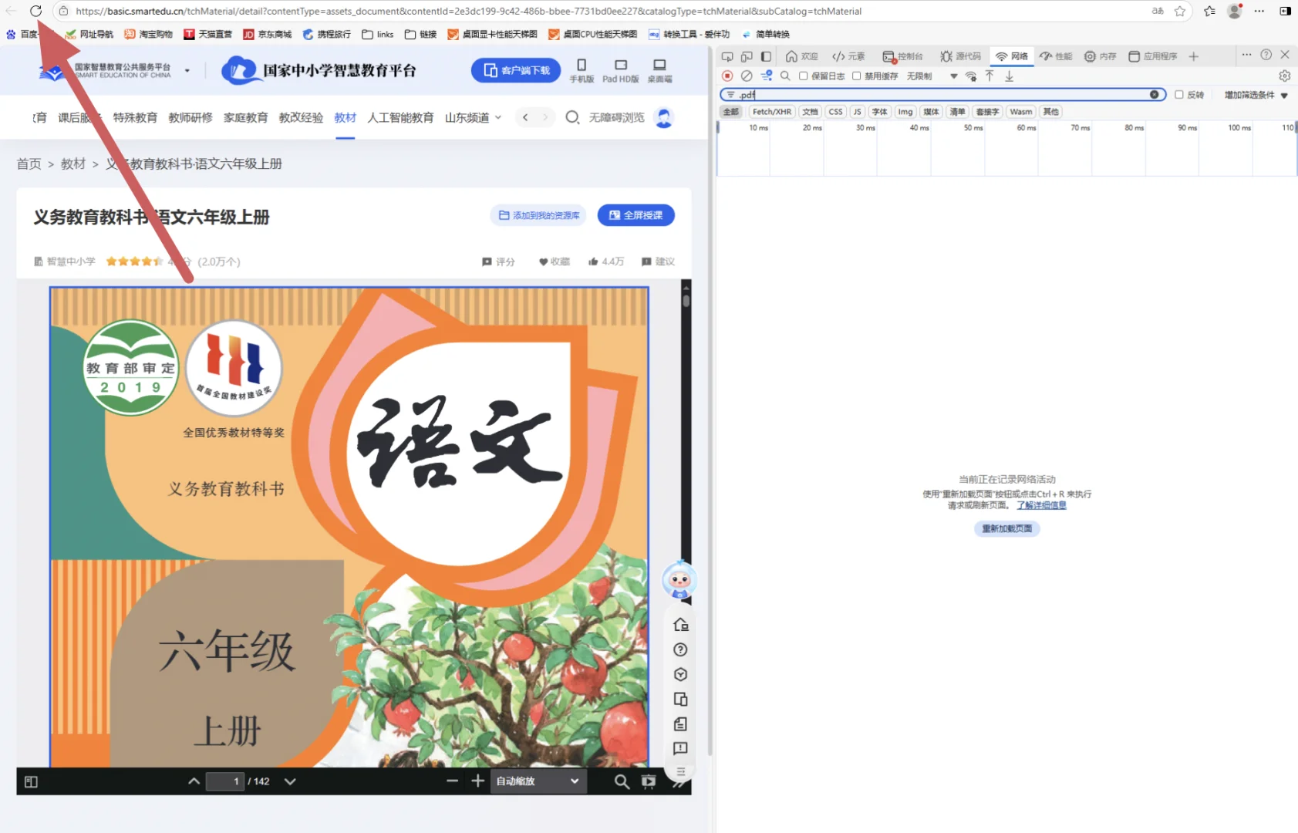Enable 禁用缓存 disable cache checkbox
1298x833 pixels.
point(856,76)
